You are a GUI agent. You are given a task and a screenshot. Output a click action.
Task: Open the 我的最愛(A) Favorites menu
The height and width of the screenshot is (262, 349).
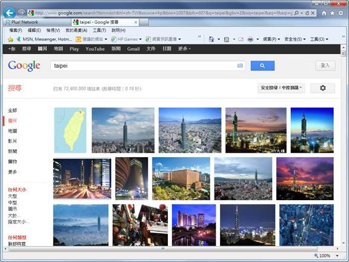coord(76,30)
